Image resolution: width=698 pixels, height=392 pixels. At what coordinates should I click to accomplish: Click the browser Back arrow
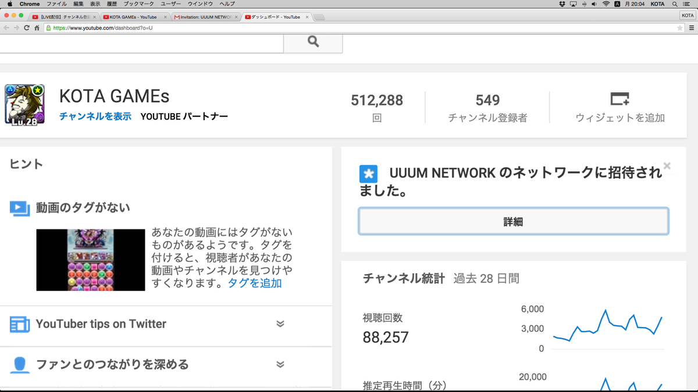point(6,27)
